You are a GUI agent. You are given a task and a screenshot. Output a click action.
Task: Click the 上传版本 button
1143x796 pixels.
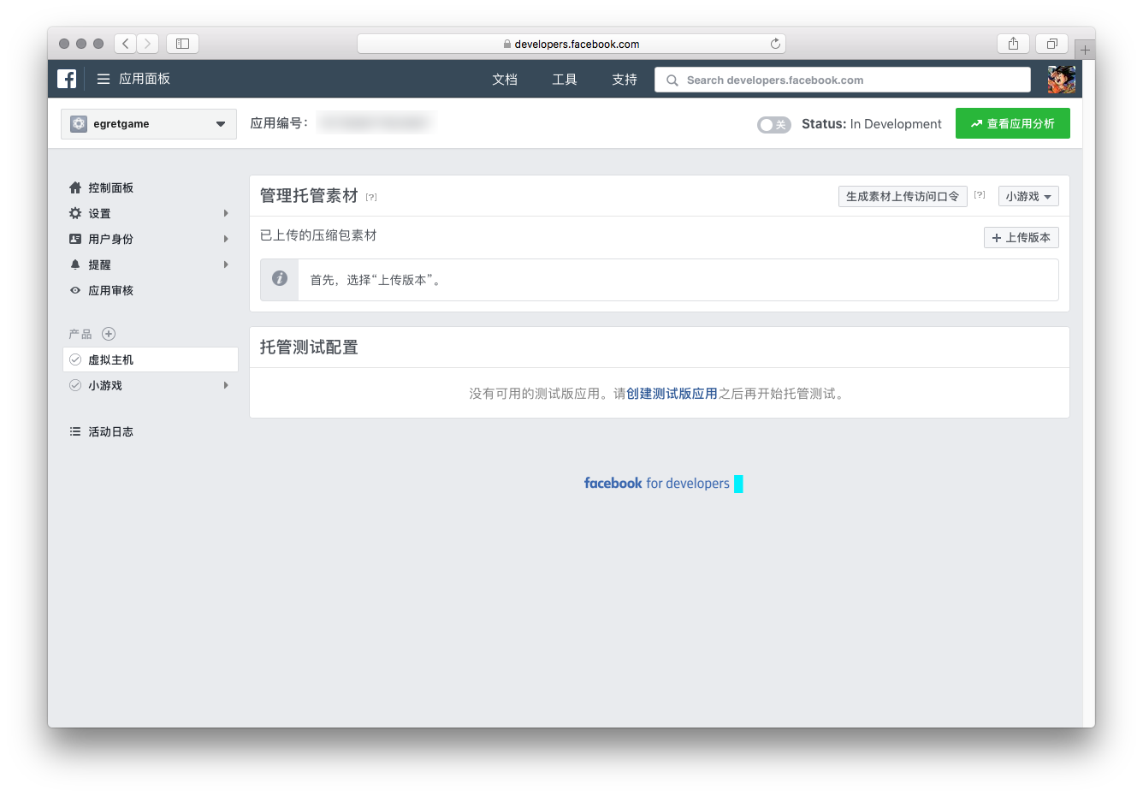(1021, 237)
